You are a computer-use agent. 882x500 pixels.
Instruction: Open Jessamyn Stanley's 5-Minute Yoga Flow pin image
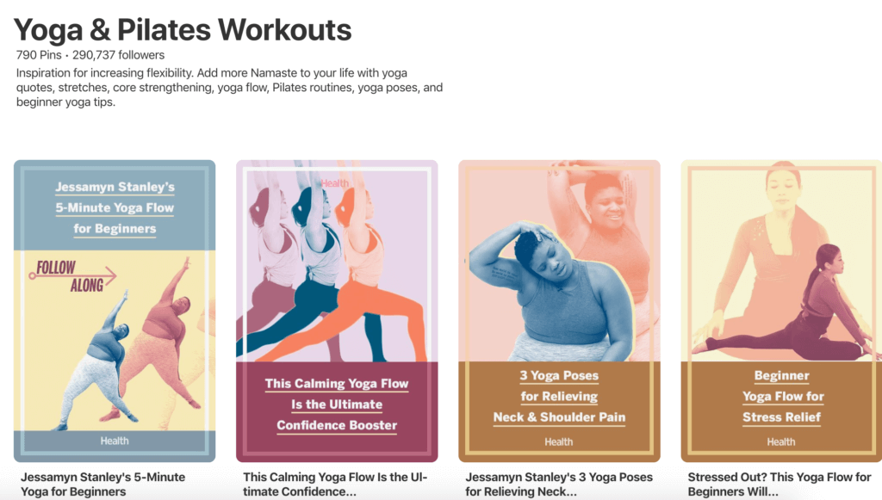click(115, 312)
